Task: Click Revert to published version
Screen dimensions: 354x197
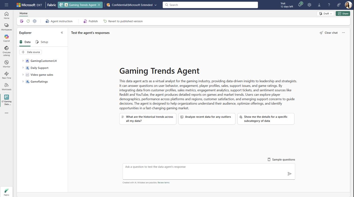Action: pos(123,21)
